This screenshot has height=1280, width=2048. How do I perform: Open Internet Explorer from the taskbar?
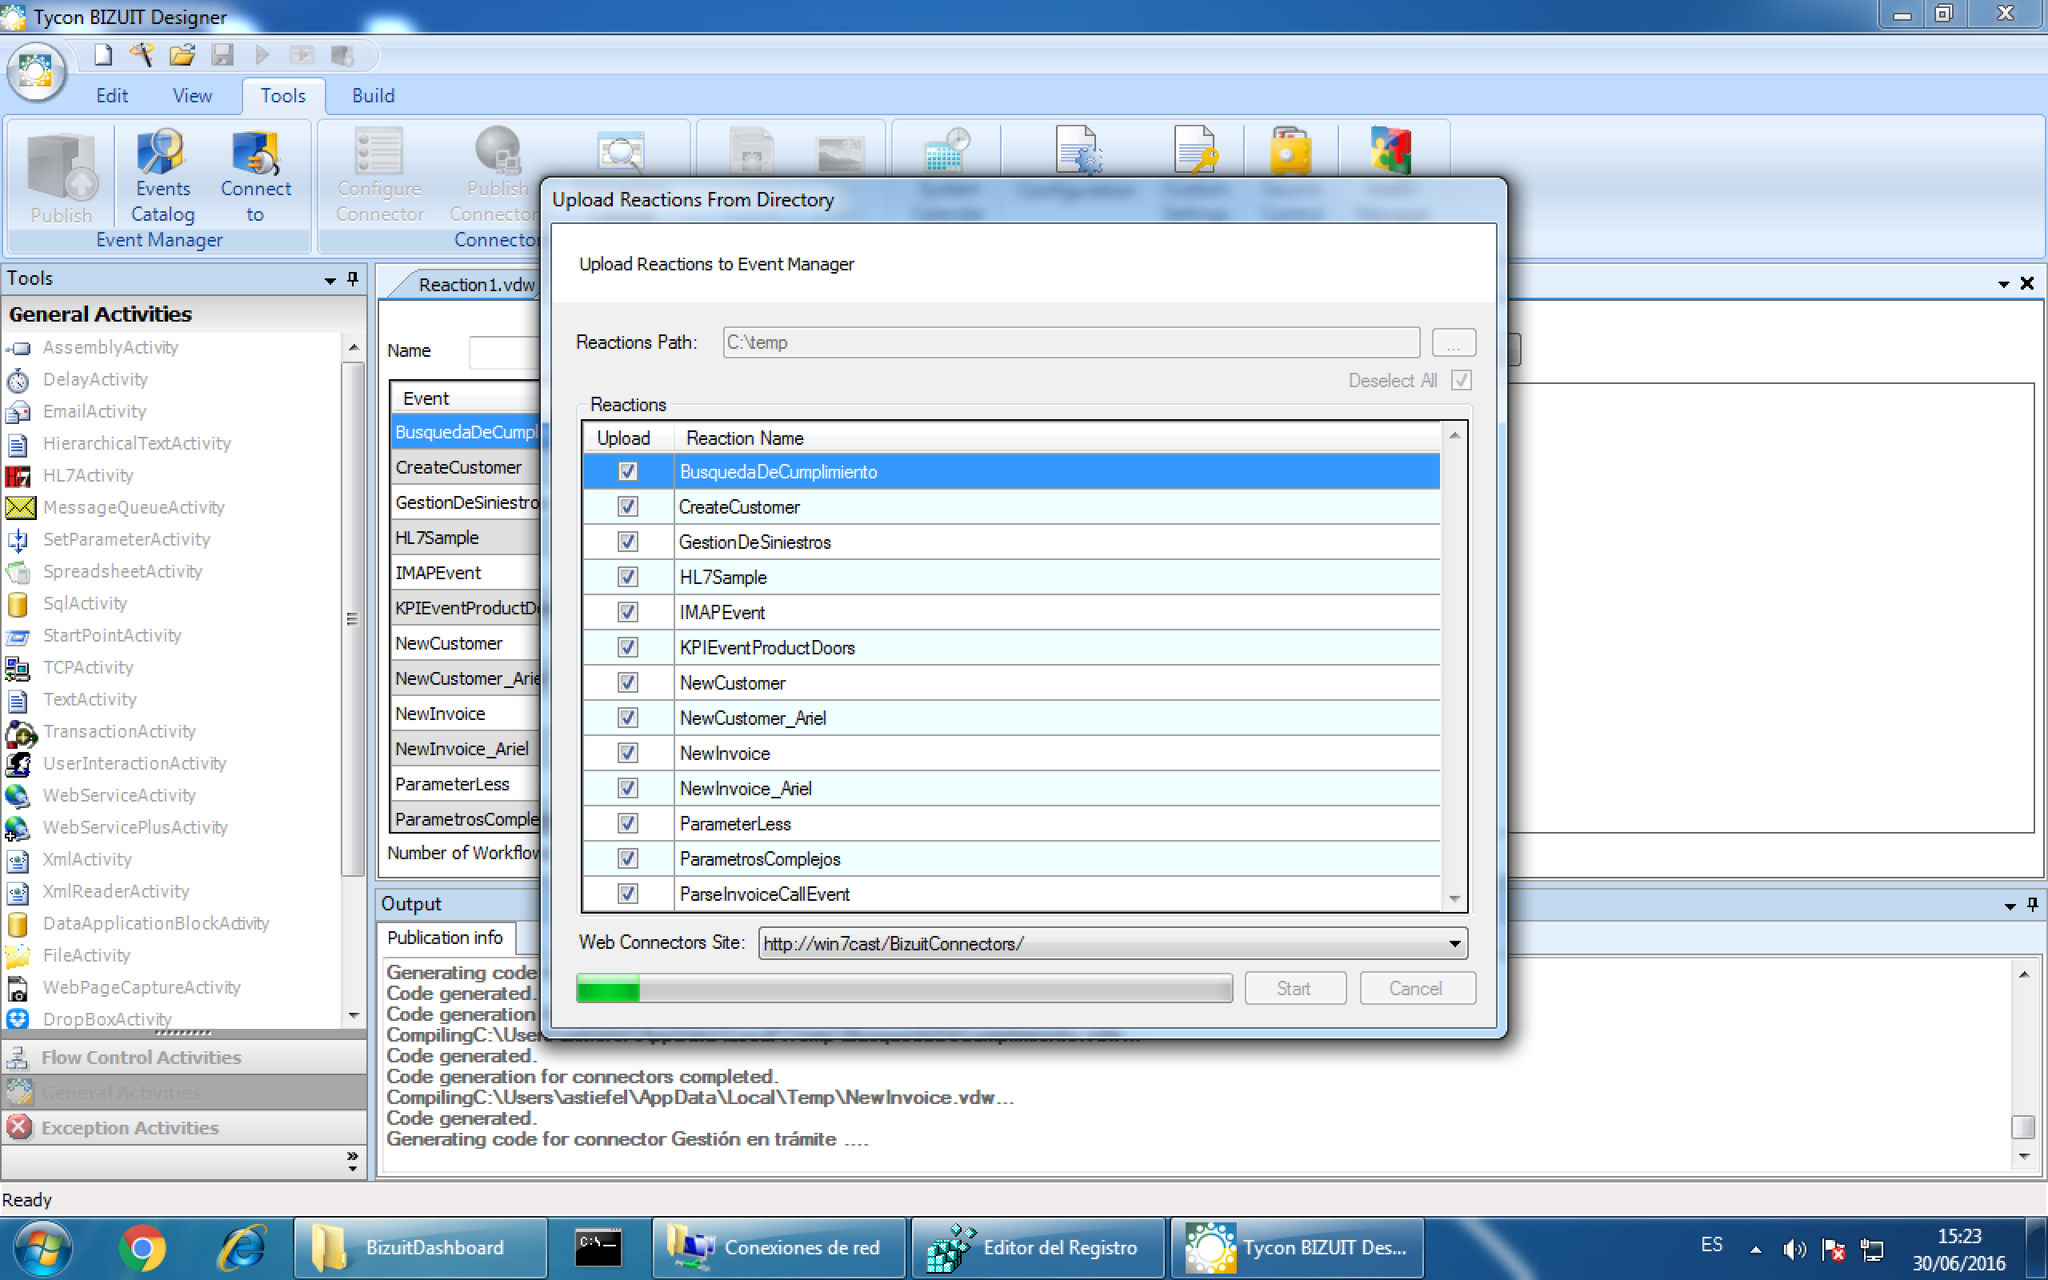[244, 1248]
